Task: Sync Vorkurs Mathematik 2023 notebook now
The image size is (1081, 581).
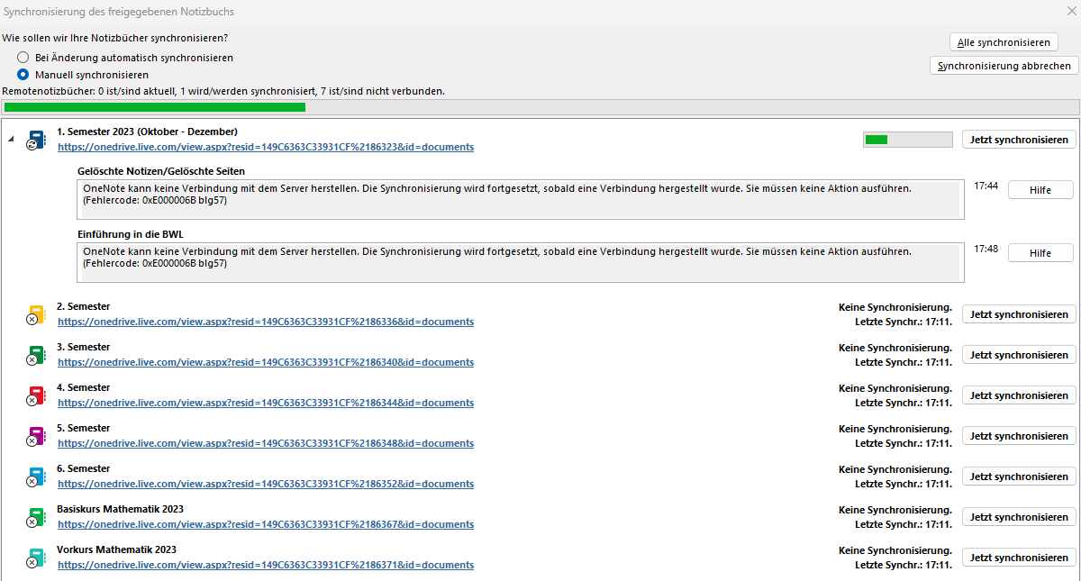Action: [1019, 558]
